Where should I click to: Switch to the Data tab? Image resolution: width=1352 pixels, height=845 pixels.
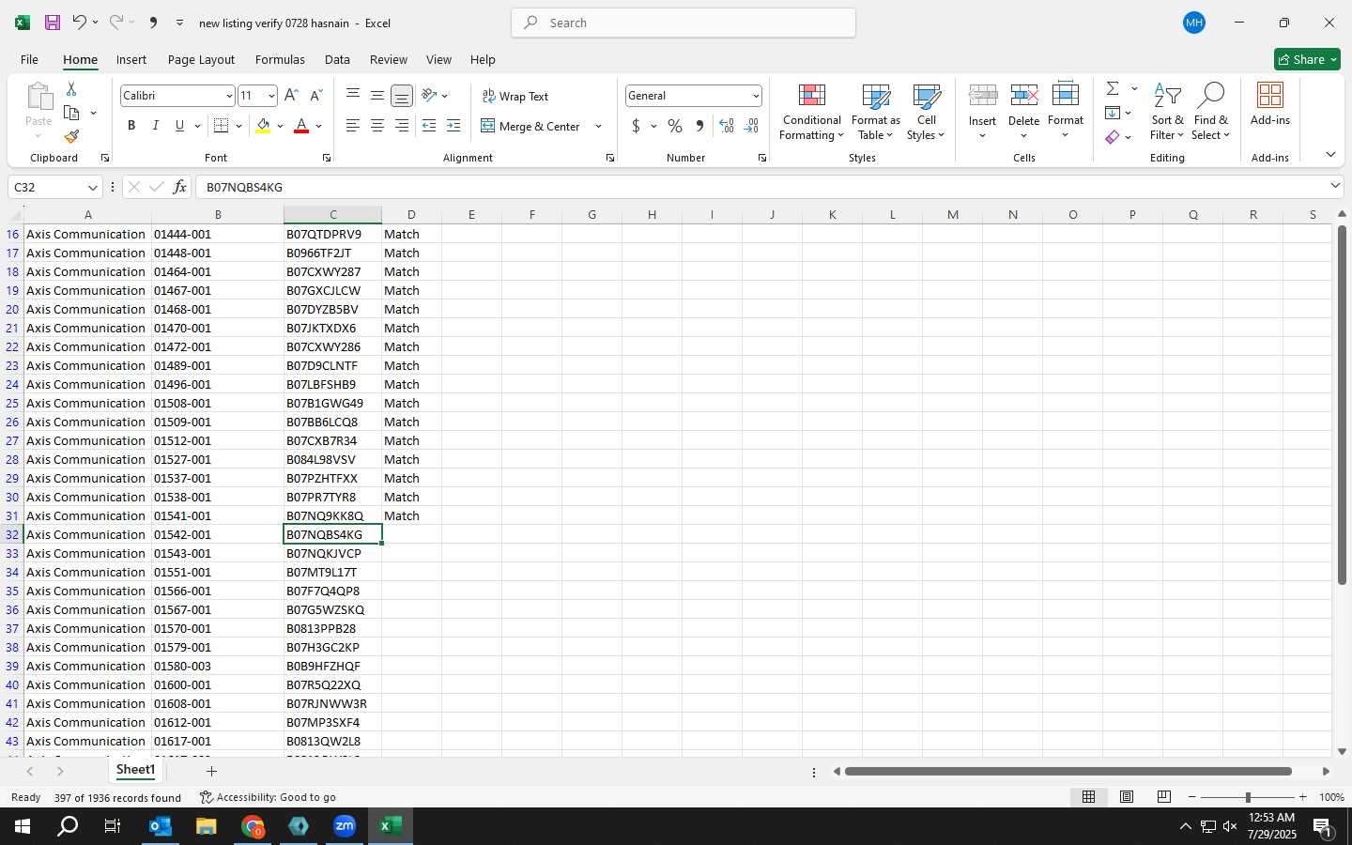[337, 59]
